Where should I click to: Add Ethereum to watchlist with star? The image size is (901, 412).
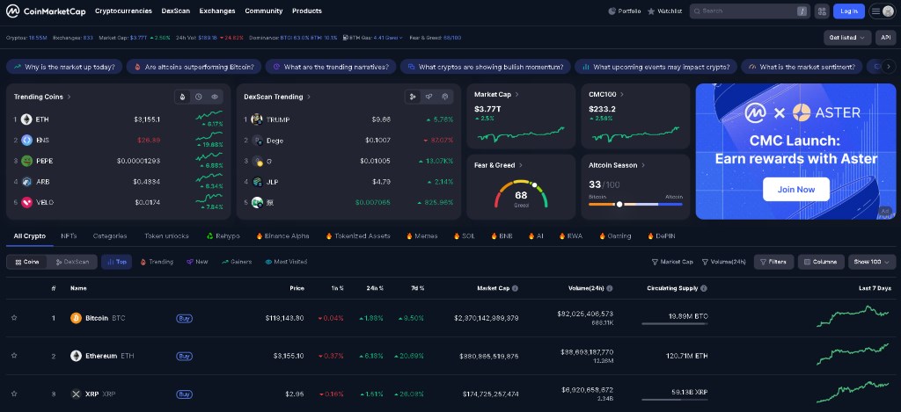14,356
